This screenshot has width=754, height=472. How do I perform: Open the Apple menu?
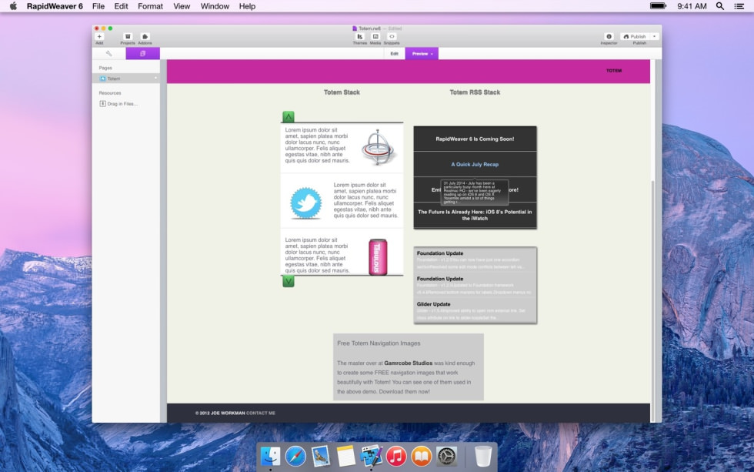coord(13,5)
